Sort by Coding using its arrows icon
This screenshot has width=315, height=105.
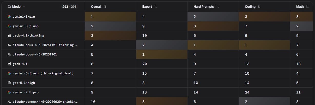click(259, 7)
